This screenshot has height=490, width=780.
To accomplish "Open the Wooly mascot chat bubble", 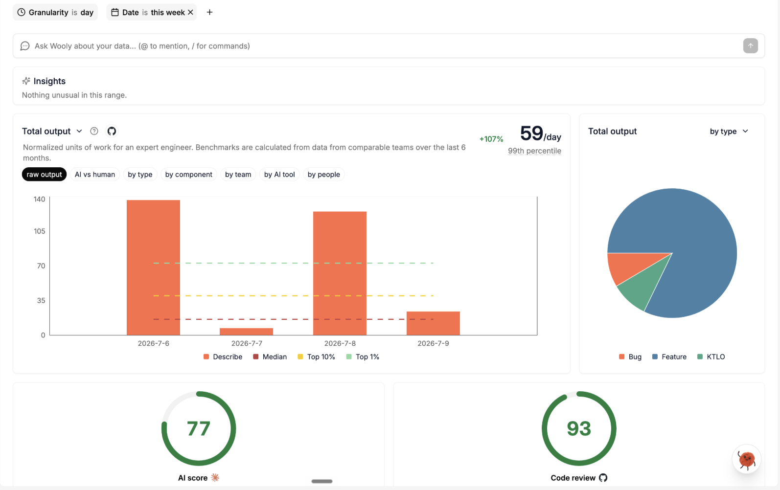I will click(746, 459).
